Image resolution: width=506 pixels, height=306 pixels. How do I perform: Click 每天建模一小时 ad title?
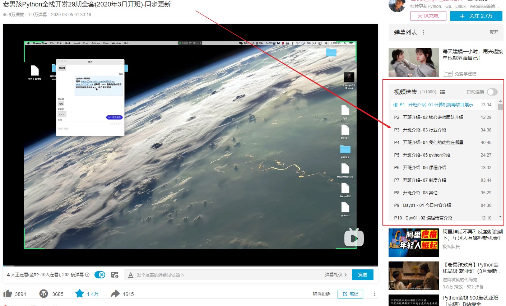click(473, 55)
